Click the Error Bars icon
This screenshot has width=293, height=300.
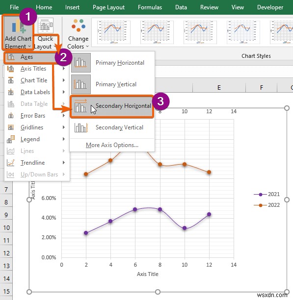click(11, 116)
